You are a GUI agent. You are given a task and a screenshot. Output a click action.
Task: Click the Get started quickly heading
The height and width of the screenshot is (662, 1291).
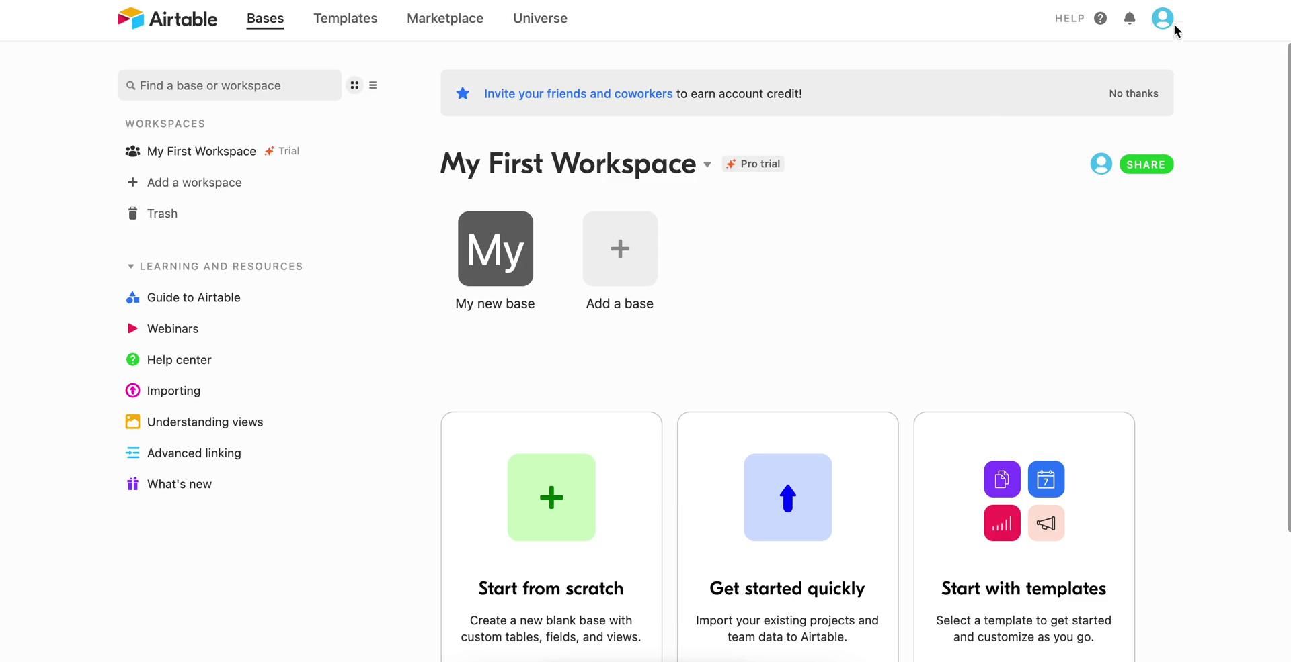click(x=787, y=589)
